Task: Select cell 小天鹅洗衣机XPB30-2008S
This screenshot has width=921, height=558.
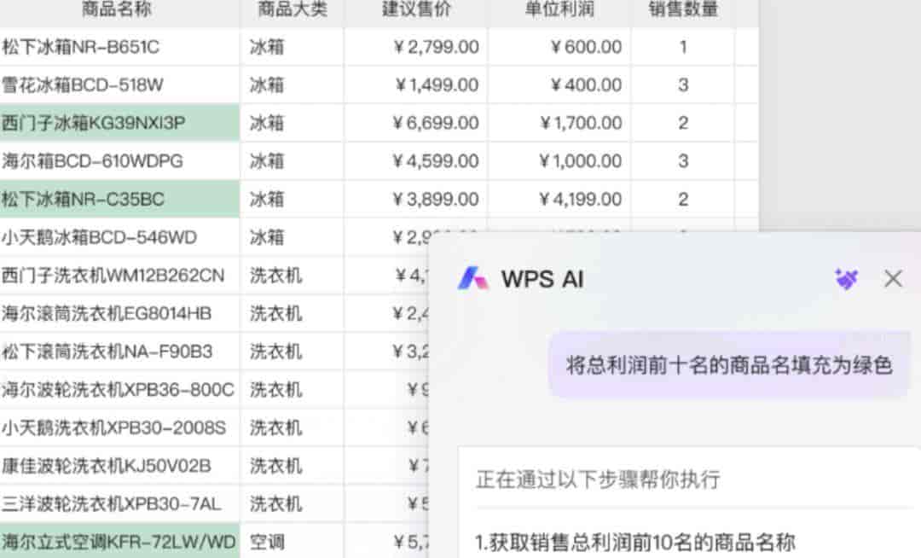Action: [x=119, y=427]
